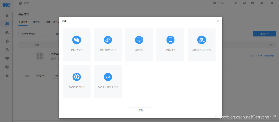This screenshot has height=122, width=279.
Task: Select the 新建APP phone icon
Action: (x=170, y=40)
